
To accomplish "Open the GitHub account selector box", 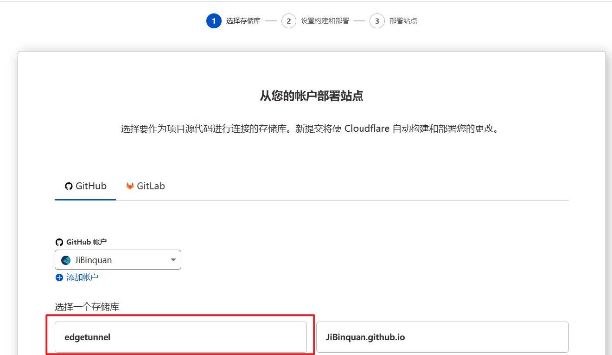I will (118, 259).
